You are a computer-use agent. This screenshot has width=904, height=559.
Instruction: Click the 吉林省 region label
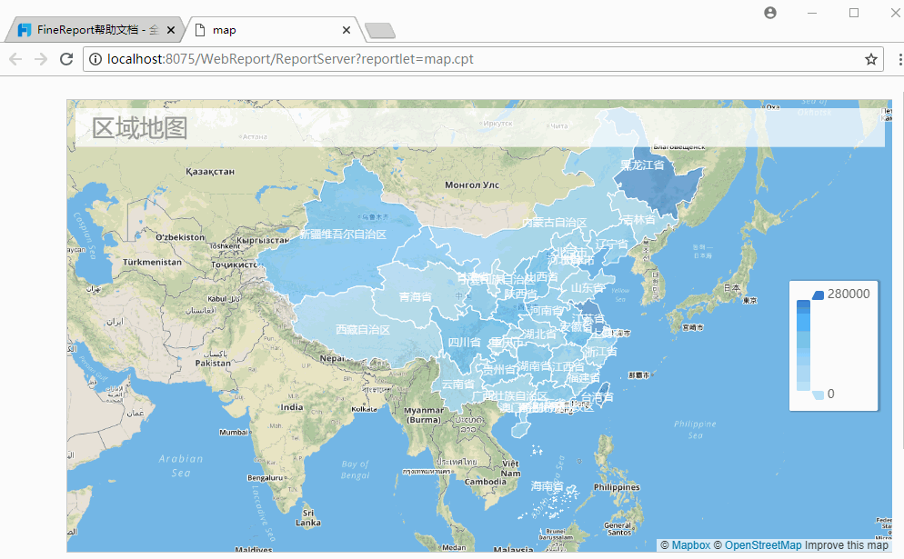coord(638,220)
